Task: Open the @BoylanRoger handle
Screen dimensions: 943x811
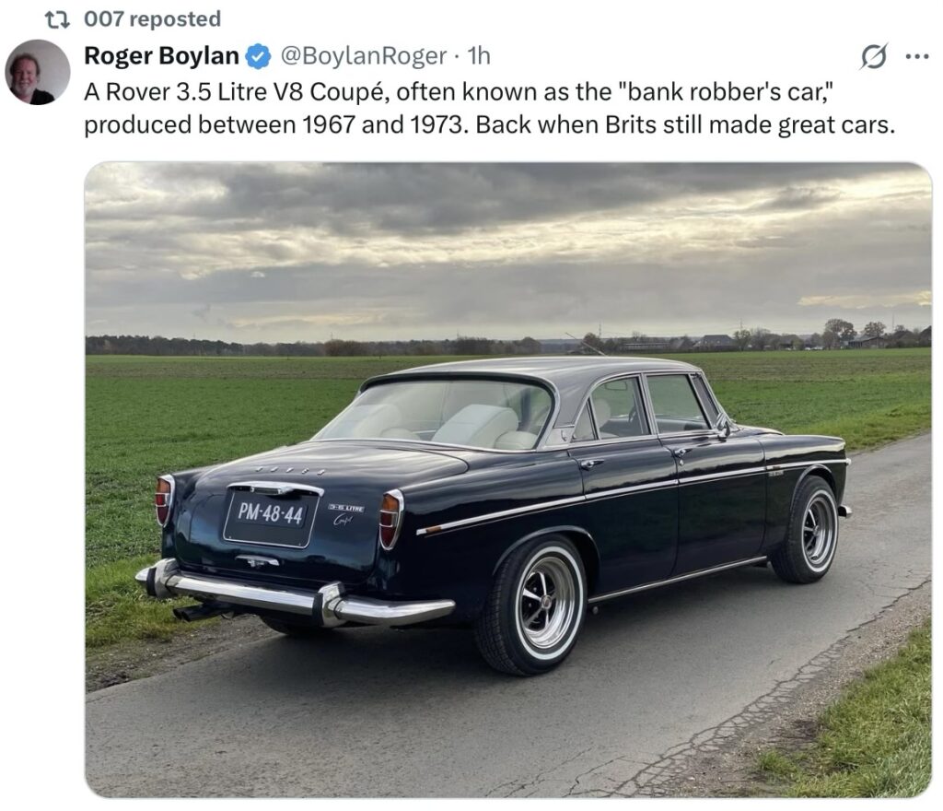Action: click(x=362, y=56)
